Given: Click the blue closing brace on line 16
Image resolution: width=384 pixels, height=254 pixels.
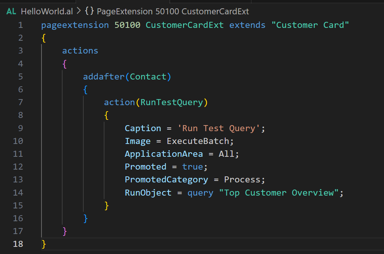Looking at the screenshot, I should pos(85,219).
